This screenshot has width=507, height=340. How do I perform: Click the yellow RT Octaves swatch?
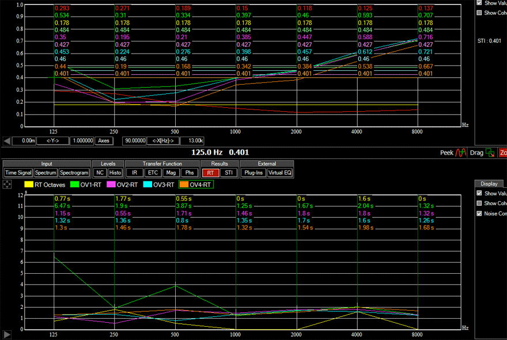tap(29, 185)
